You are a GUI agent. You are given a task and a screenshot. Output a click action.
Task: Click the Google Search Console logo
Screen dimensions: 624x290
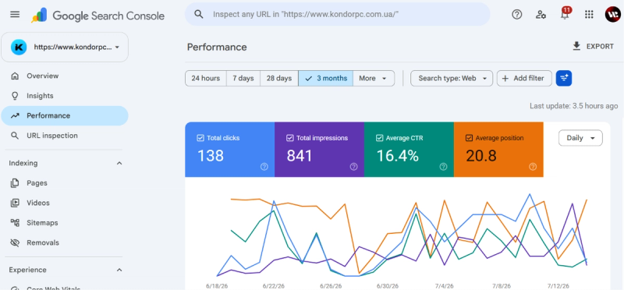[x=98, y=16]
